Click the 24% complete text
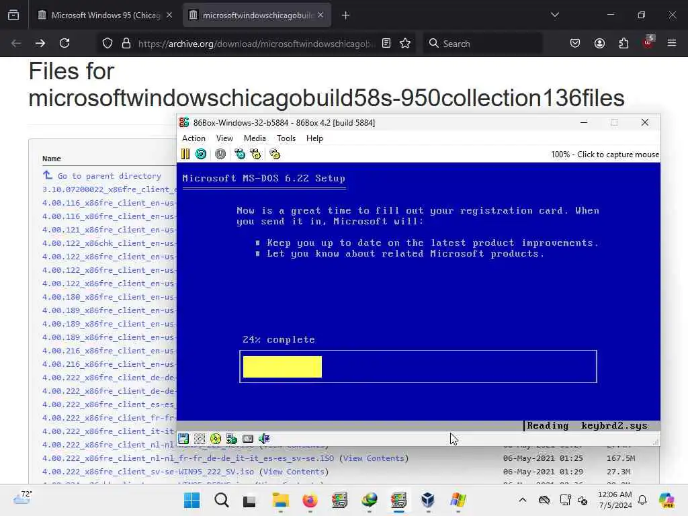This screenshot has height=516, width=688. pos(279,339)
